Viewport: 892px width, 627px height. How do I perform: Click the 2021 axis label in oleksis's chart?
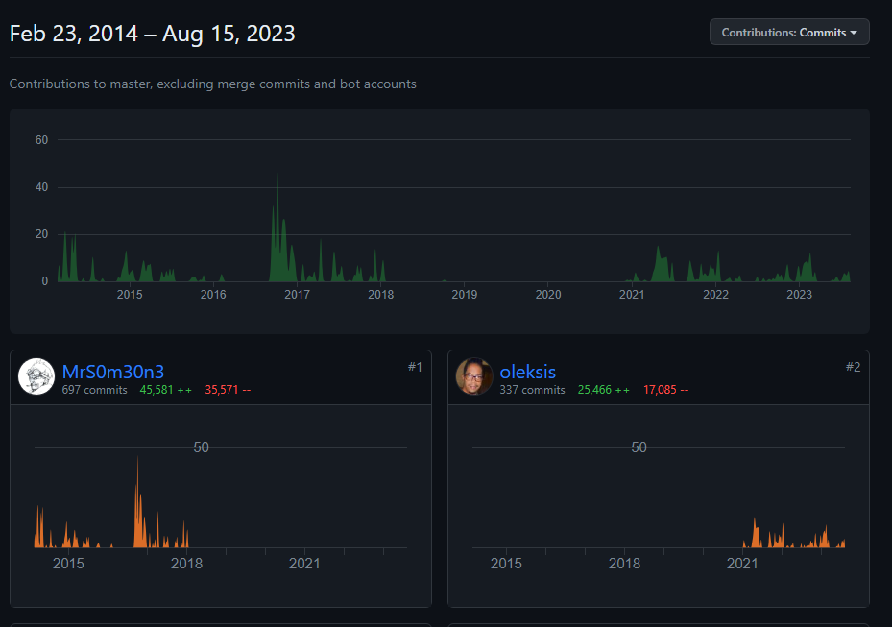click(742, 564)
